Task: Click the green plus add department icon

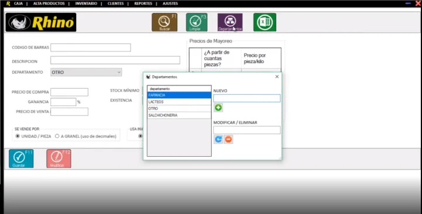Action: tap(218, 108)
